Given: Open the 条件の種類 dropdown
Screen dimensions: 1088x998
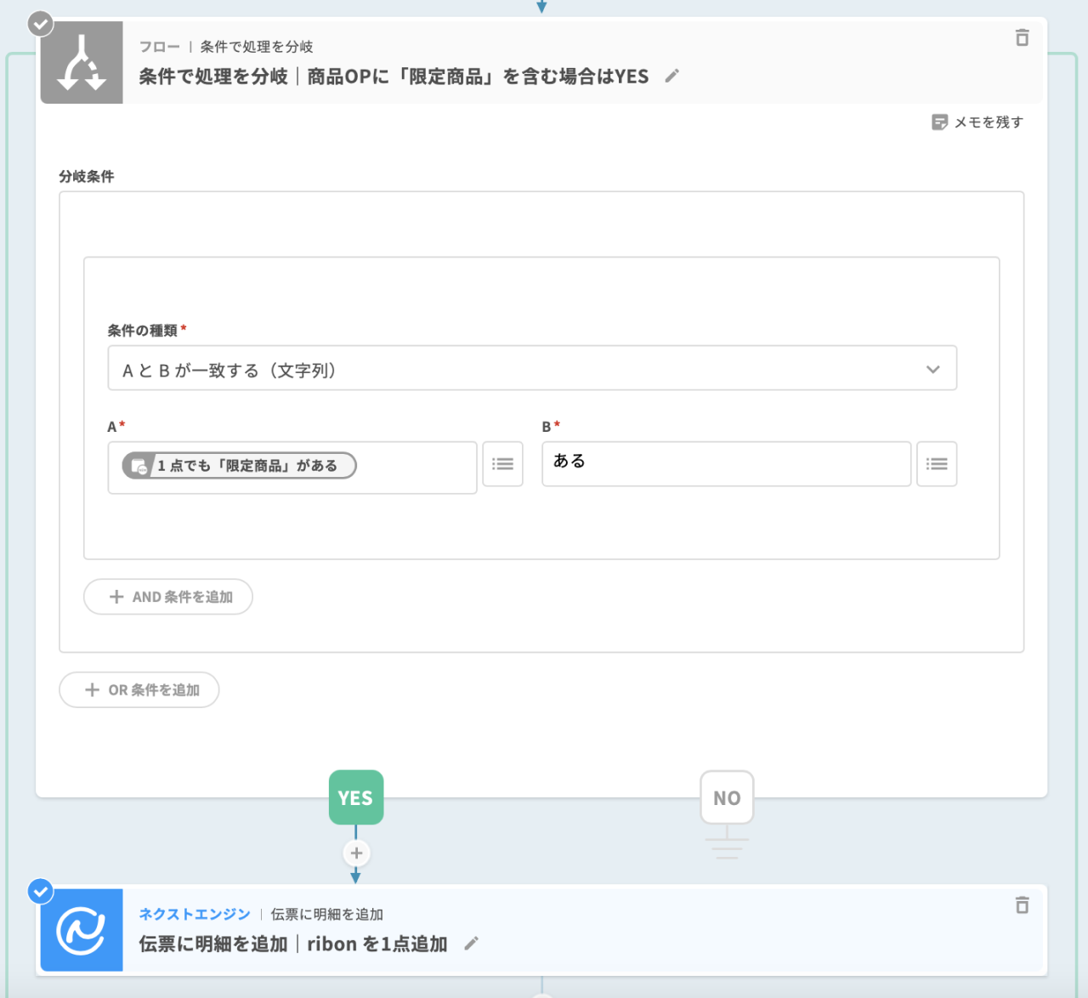Looking at the screenshot, I should pyautogui.click(x=531, y=369).
